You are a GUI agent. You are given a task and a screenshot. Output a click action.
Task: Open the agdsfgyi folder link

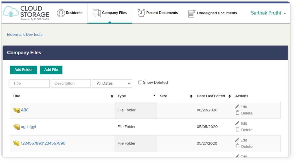pos(28,127)
